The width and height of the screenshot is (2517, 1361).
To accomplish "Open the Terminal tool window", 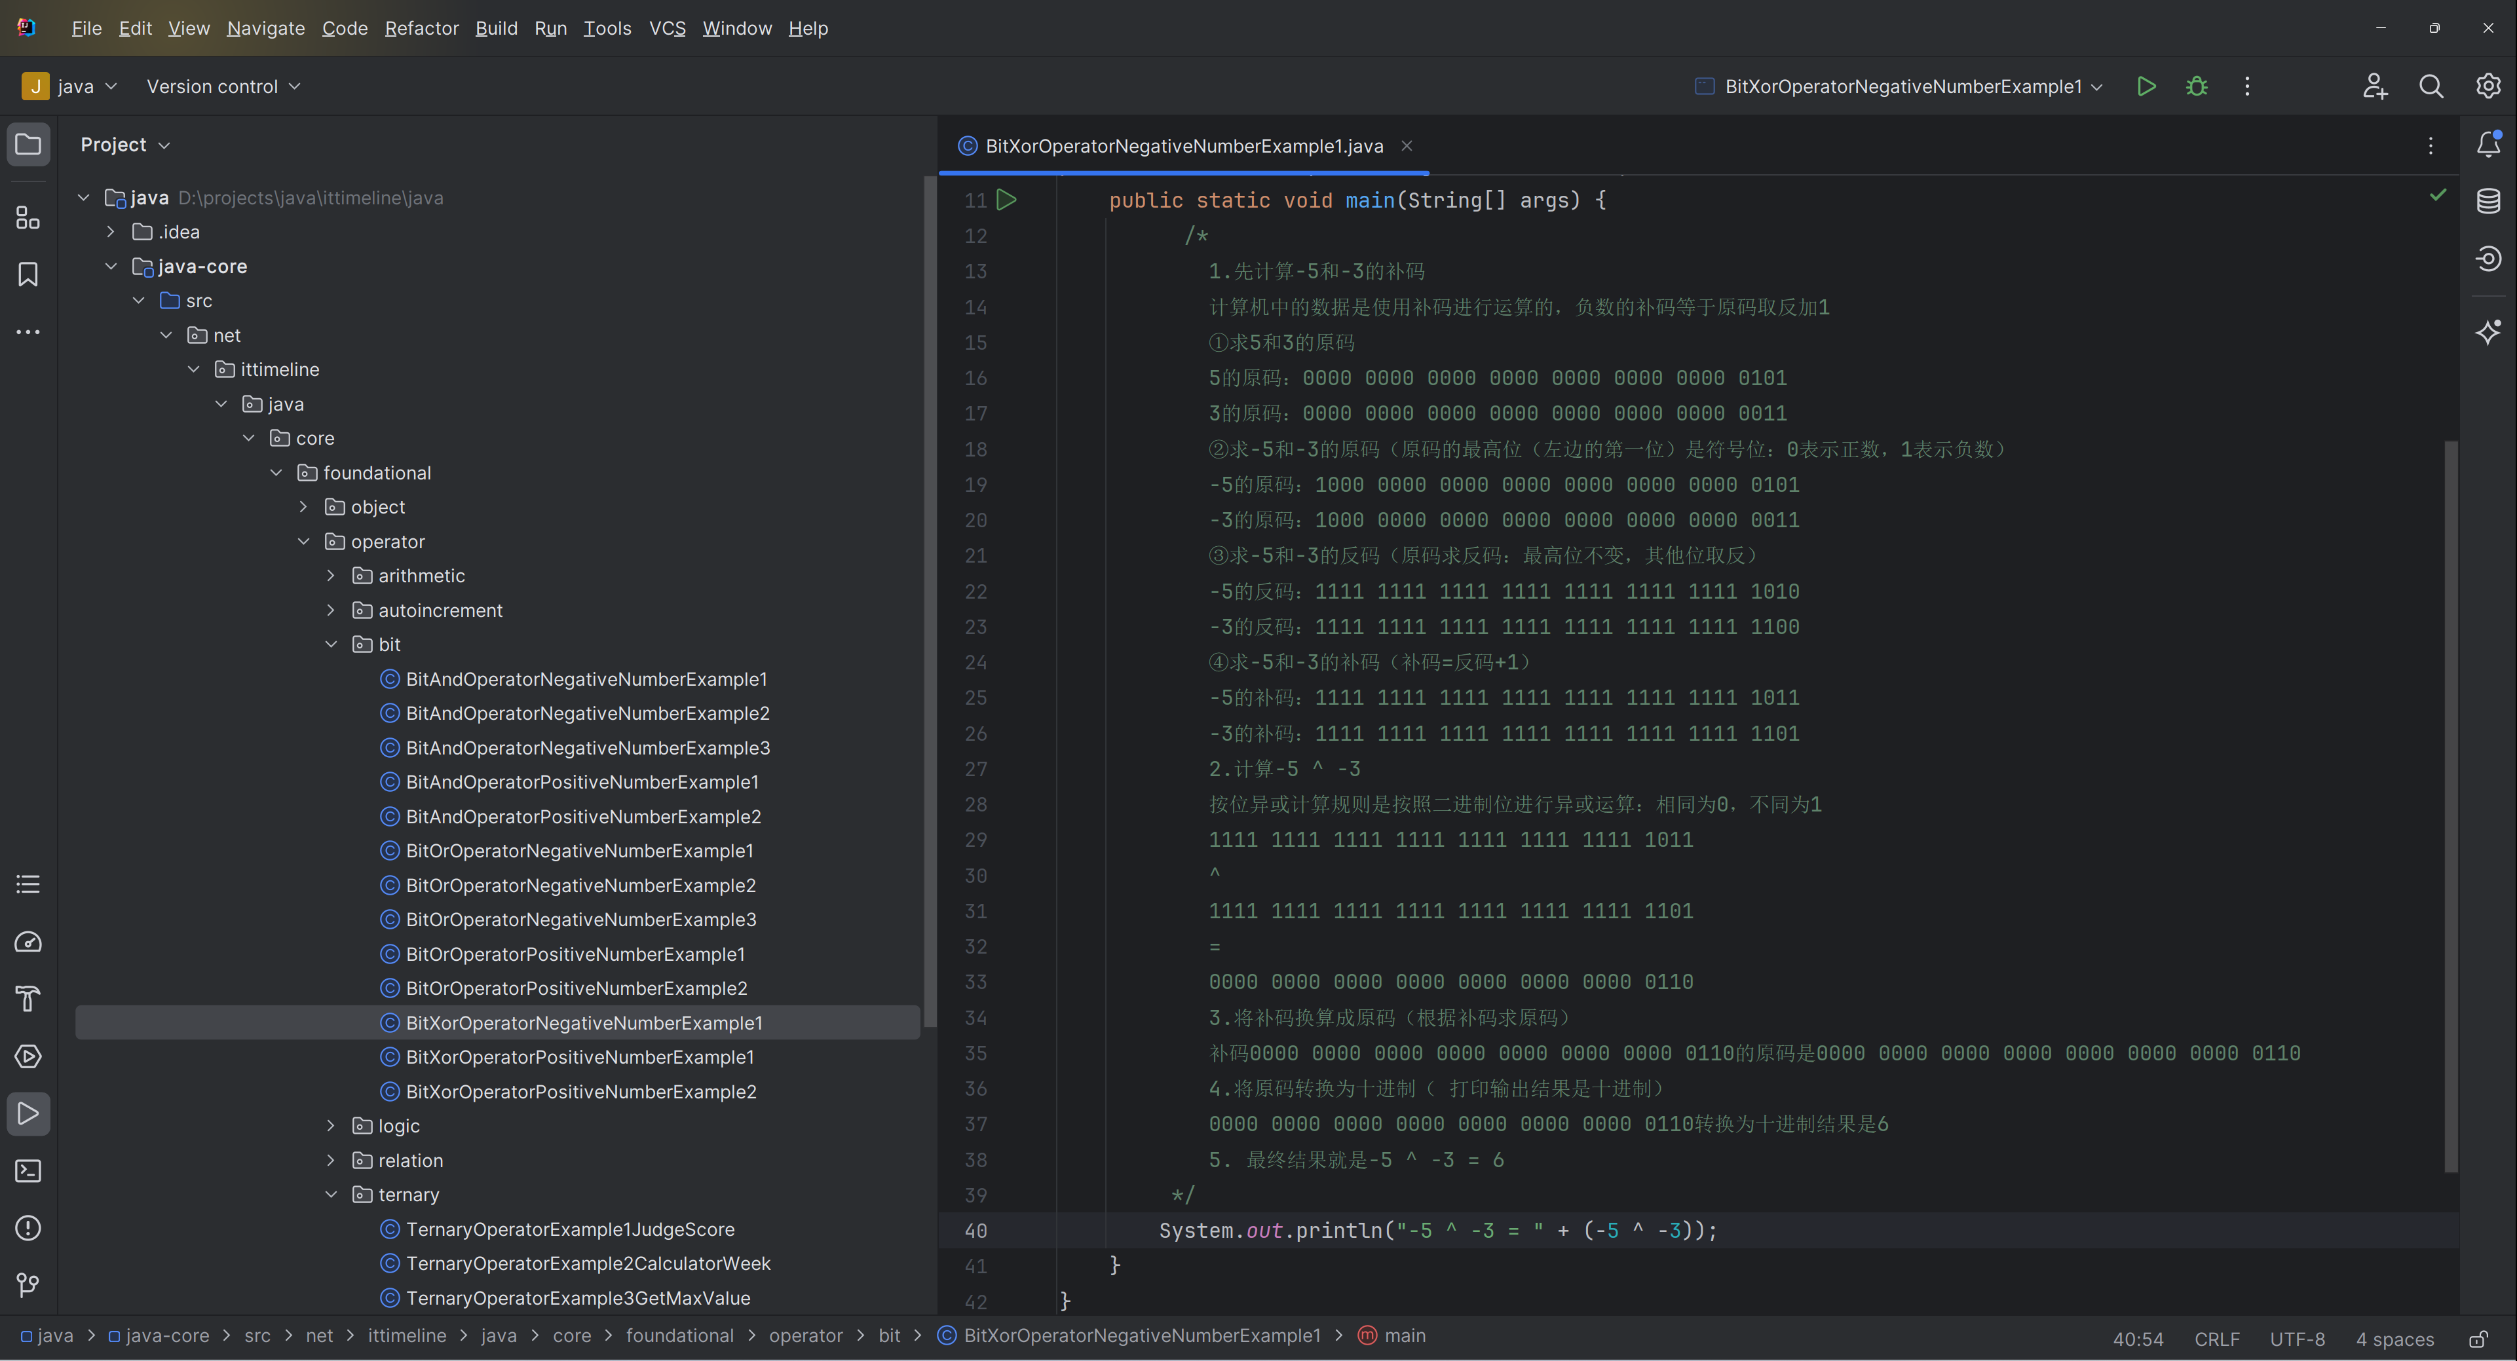I will (28, 1170).
